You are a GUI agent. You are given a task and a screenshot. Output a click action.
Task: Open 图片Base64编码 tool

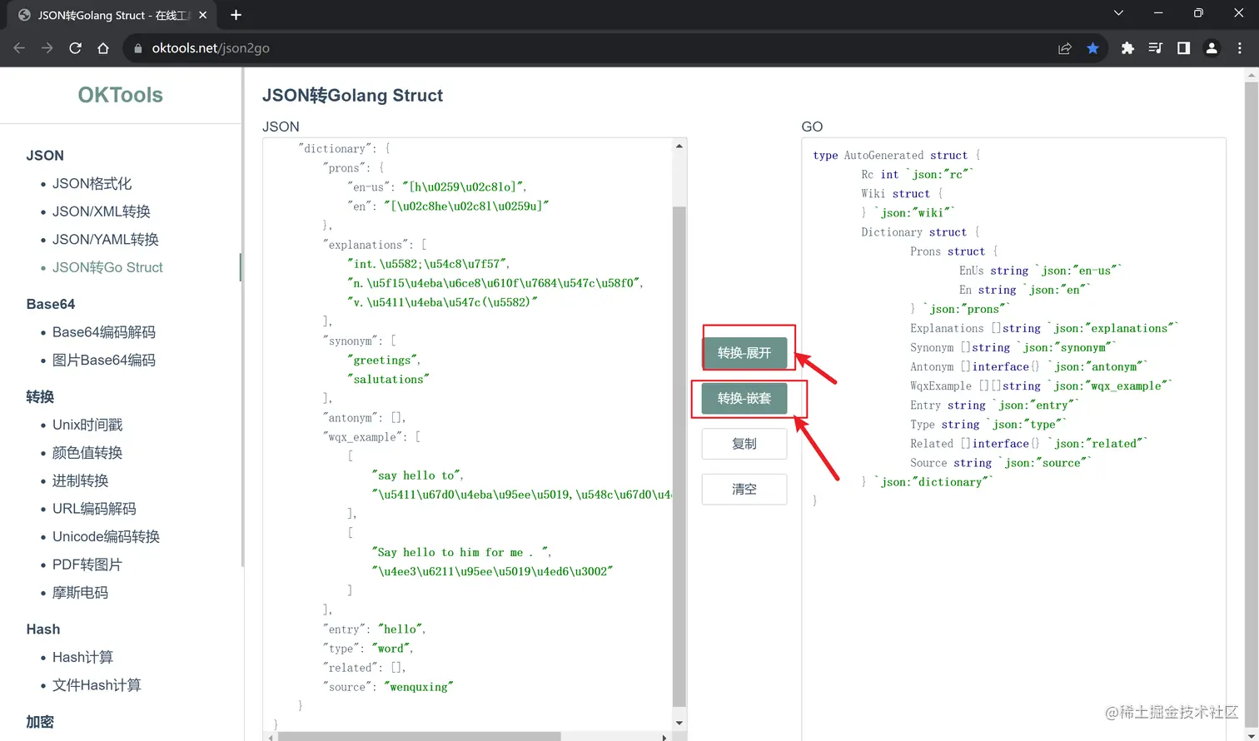click(x=104, y=360)
